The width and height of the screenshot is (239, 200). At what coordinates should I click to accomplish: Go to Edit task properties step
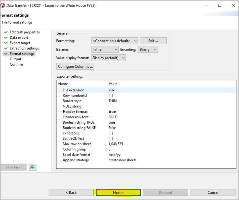pos(25,32)
